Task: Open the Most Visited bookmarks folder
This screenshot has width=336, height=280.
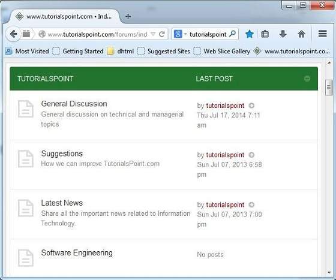Action: click(27, 51)
